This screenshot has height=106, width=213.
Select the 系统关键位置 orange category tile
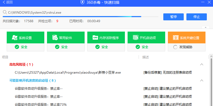(x=187, y=41)
